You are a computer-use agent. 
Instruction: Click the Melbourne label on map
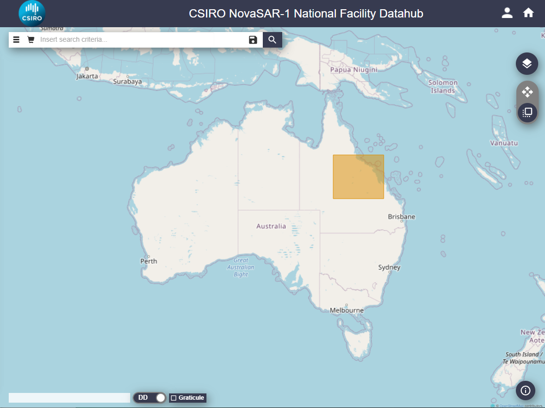click(346, 310)
